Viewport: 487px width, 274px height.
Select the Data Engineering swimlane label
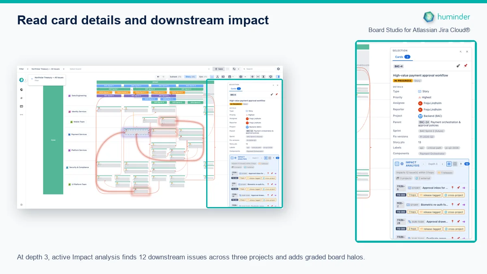click(x=78, y=96)
